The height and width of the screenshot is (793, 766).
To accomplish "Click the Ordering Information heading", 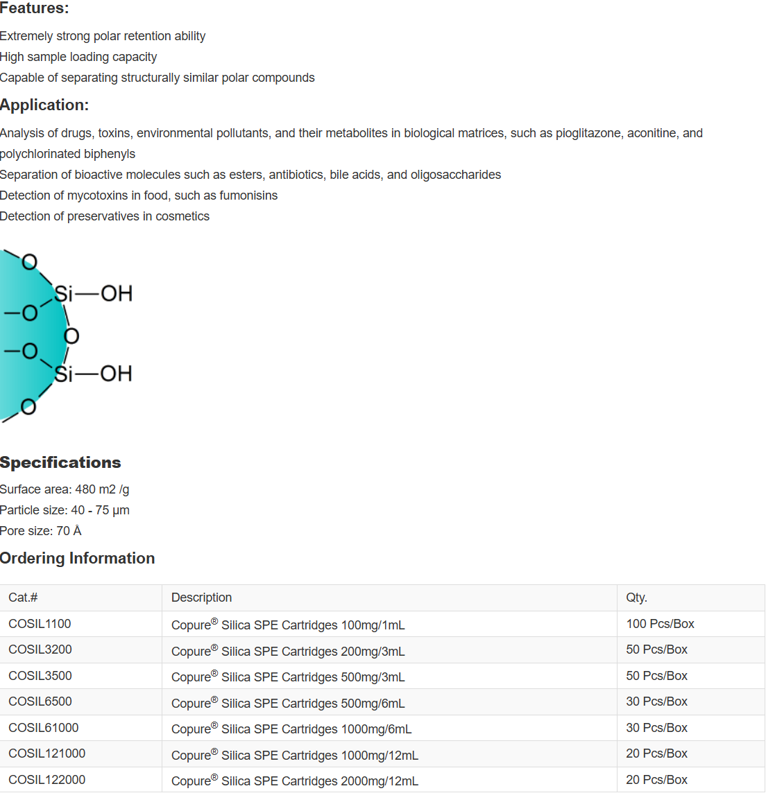I will click(77, 558).
